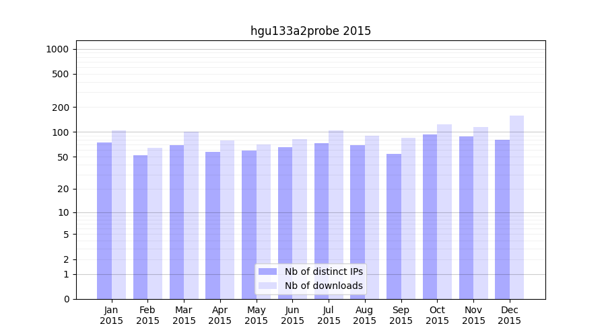The width and height of the screenshot is (606, 336).
Task: Click the Dec 2015 downloads bar
Action: click(516, 207)
